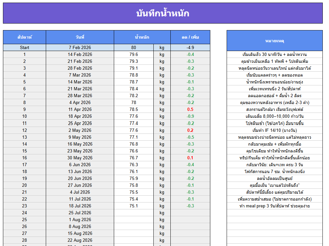Click the น้ำหนัก column header
This screenshot has width=329, height=246.
pos(142,37)
